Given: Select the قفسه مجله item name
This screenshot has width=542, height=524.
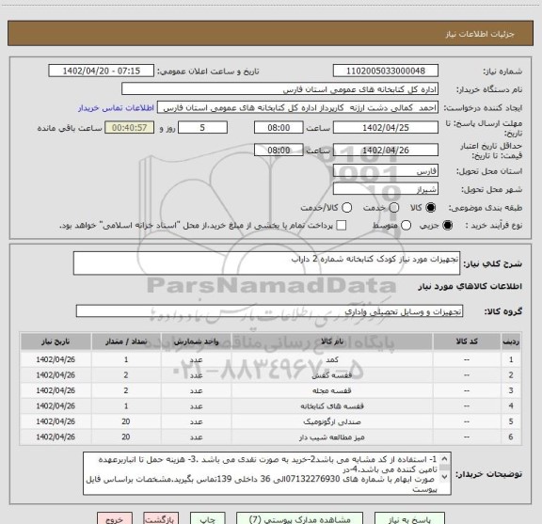Looking at the screenshot, I should click(332, 390).
